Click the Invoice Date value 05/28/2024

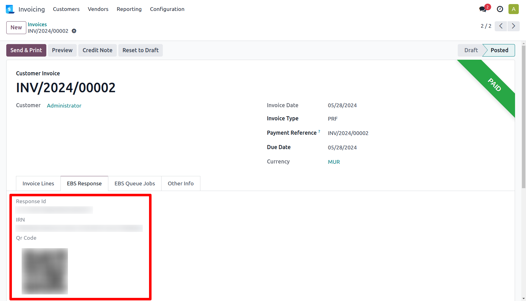pos(342,105)
